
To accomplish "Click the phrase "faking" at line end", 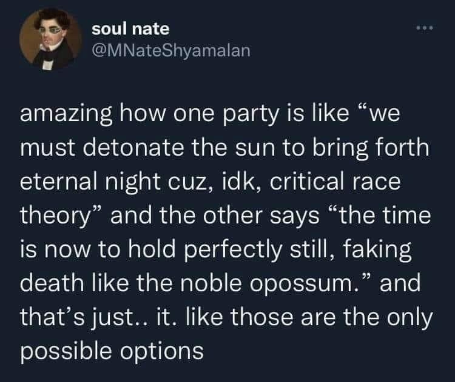I will pyautogui.click(x=382, y=247).
